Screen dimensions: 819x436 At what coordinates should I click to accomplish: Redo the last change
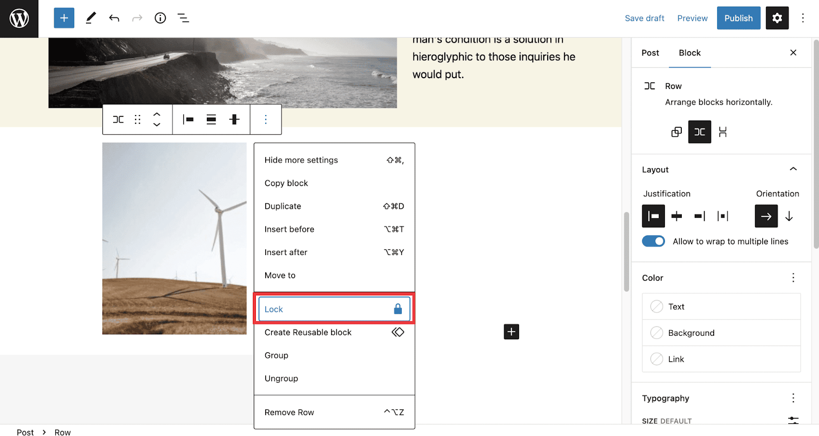pyautogui.click(x=137, y=18)
